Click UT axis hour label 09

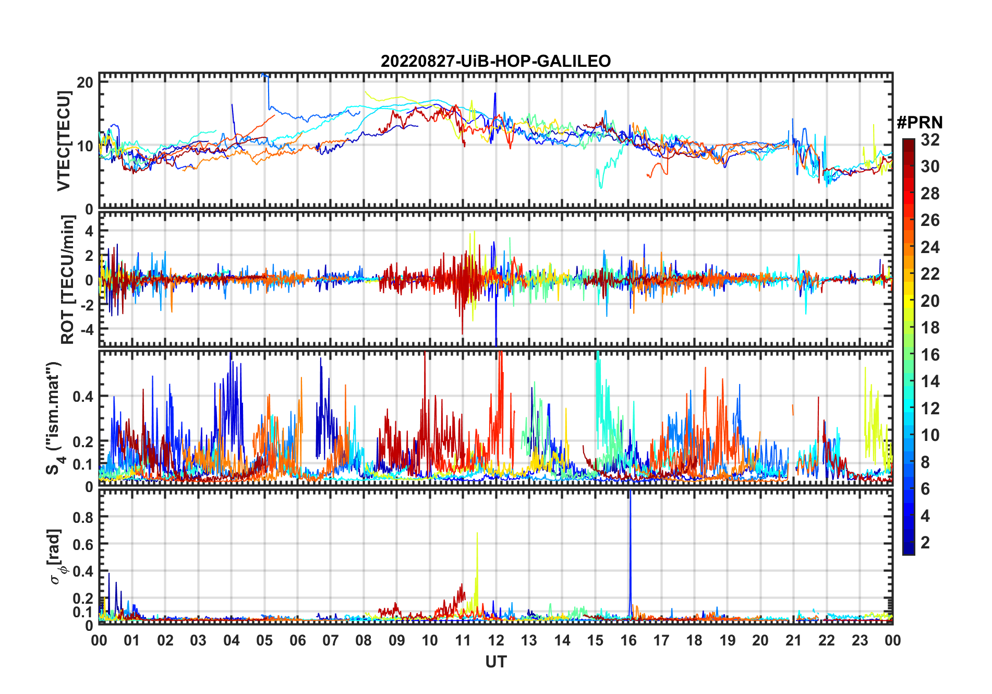coord(397,640)
